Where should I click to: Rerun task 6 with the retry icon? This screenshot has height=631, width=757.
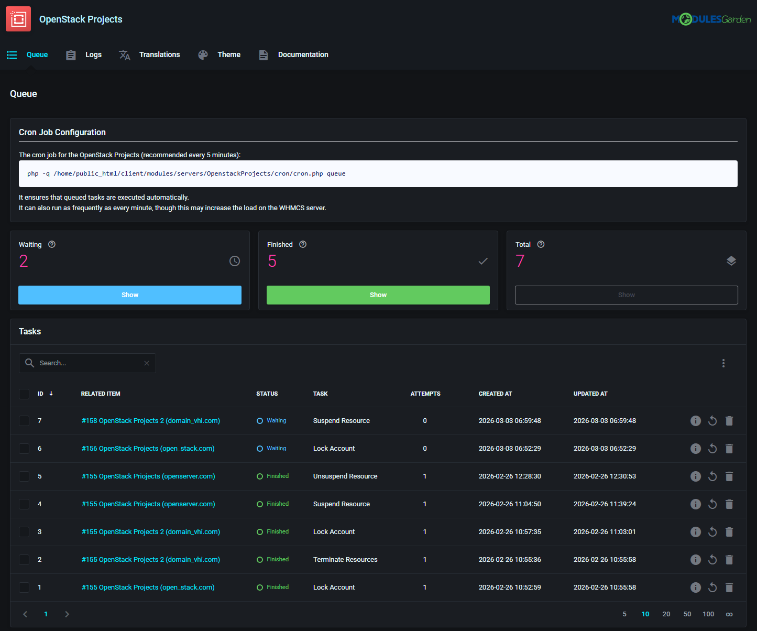(712, 449)
